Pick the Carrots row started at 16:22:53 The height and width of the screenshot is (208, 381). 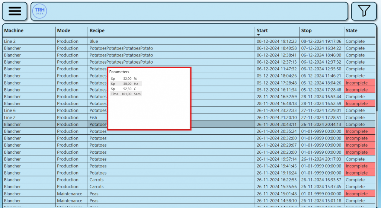[x=96, y=180]
